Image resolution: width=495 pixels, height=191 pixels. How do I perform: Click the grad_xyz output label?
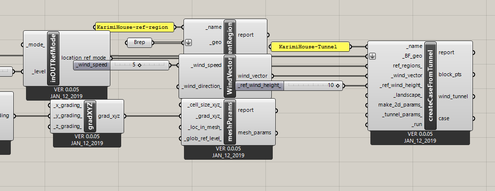coord(109,116)
